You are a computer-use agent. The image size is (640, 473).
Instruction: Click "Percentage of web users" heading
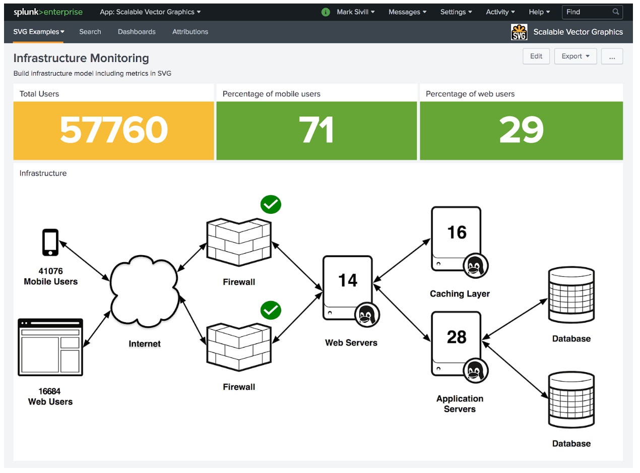point(470,94)
